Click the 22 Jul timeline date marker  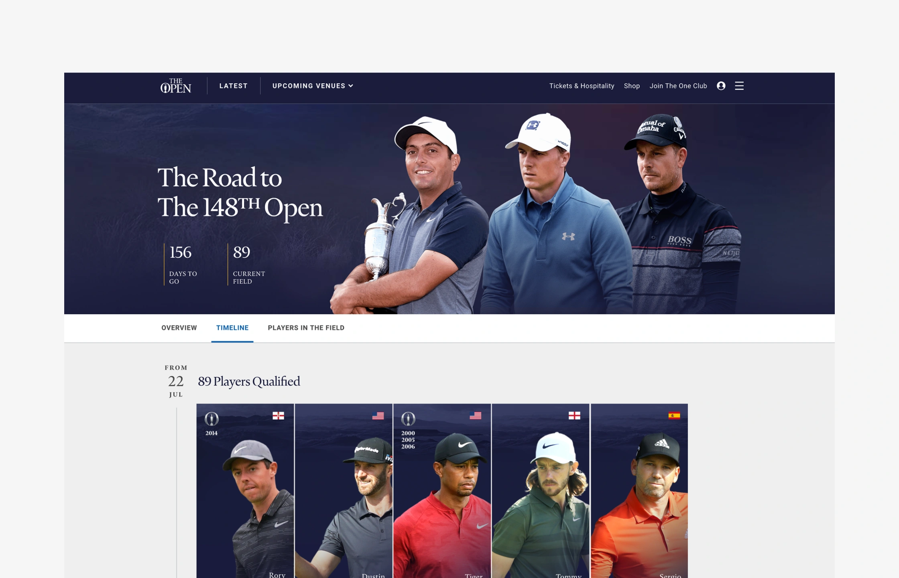click(x=176, y=381)
